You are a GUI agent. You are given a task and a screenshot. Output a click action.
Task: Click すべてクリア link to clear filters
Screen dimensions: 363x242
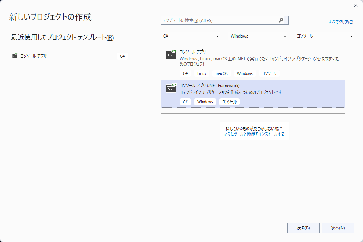pyautogui.click(x=340, y=22)
